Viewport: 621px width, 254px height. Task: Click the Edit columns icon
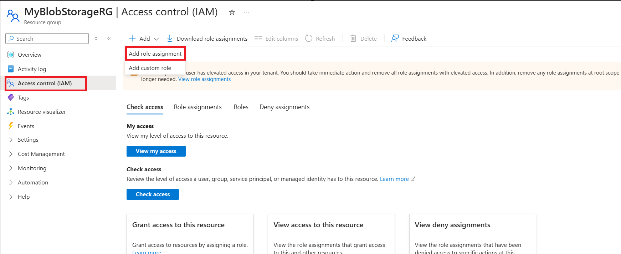(258, 39)
